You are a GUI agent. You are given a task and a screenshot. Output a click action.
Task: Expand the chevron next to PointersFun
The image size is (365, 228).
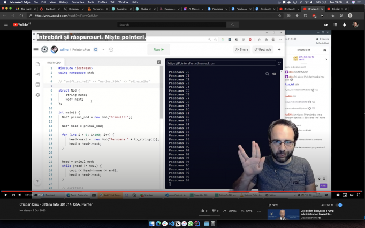(x=103, y=50)
